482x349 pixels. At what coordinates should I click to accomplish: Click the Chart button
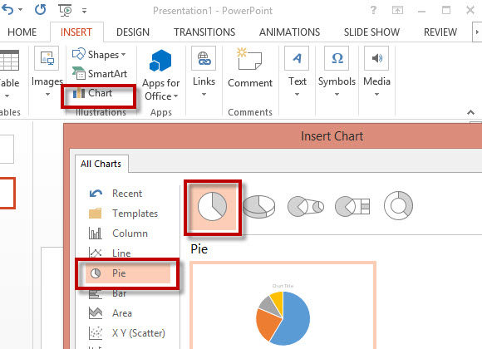pos(93,93)
